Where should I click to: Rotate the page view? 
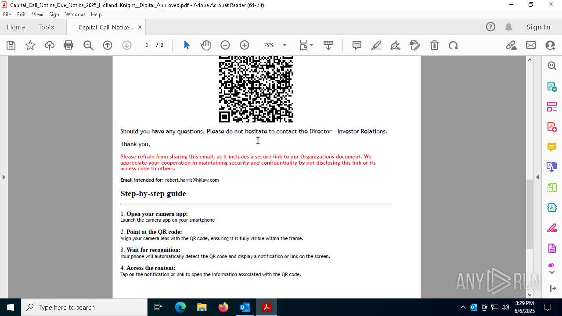[454, 45]
